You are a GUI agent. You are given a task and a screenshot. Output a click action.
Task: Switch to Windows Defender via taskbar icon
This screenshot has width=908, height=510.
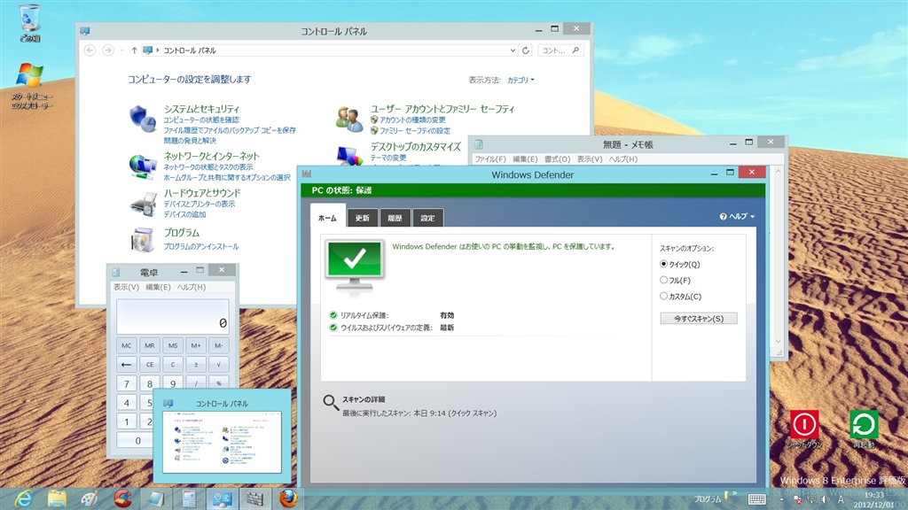pos(254,498)
